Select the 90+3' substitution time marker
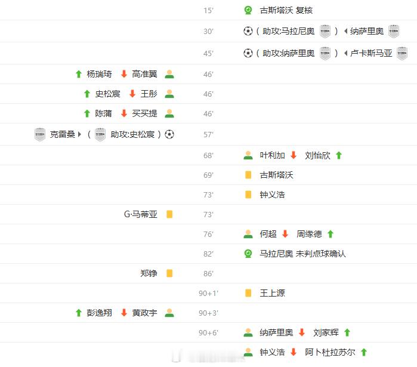Image resolution: width=417 pixels, height=367 pixels. (x=209, y=313)
